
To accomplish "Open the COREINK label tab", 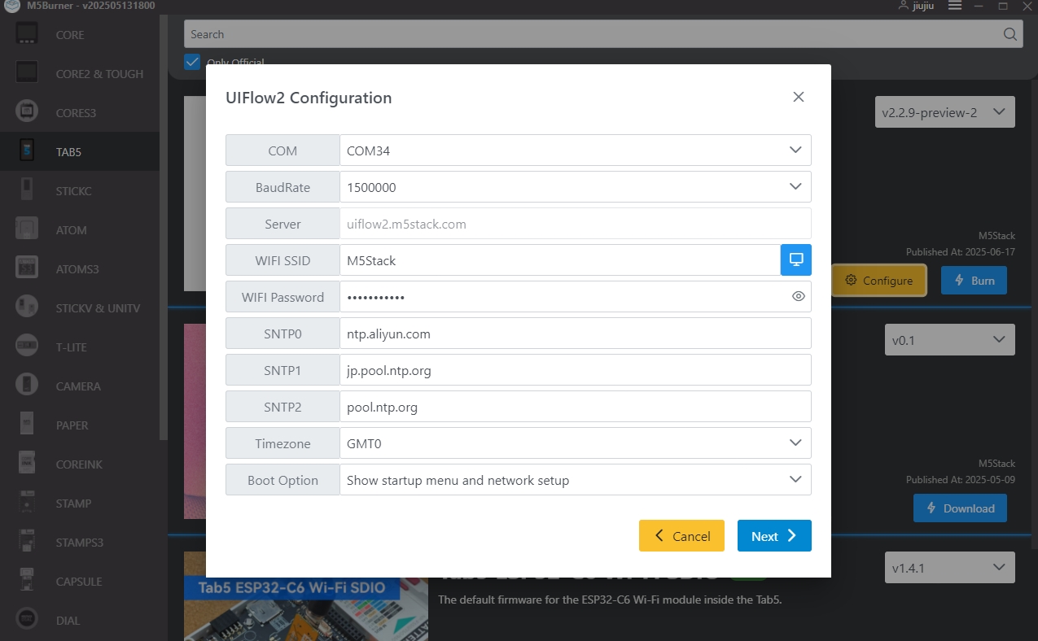I will coord(79,464).
